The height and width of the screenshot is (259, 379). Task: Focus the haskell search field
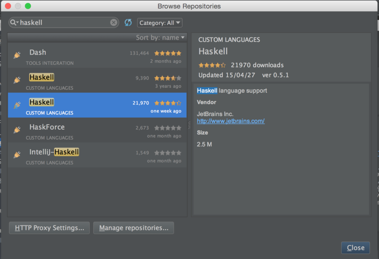64,22
